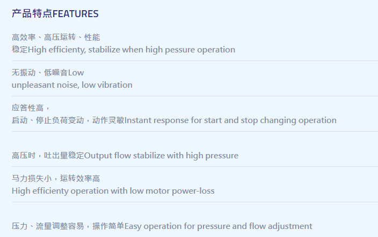Click High efficienty operation with low motor
The height and width of the screenshot is (237, 378).
coord(91,191)
